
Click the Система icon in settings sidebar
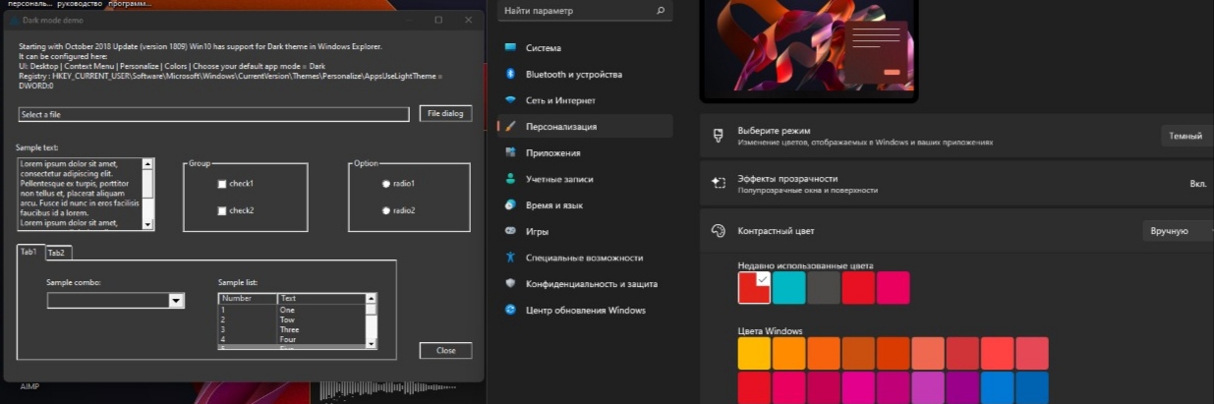point(510,48)
